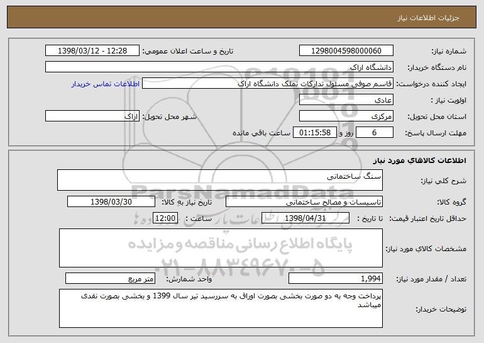The height and width of the screenshot is (343, 484).
Task: Click the label گروه کالا
Action: (451, 202)
